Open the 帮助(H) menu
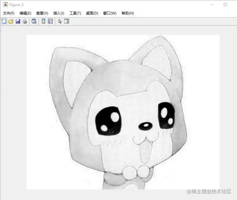This screenshot has width=237, height=200. point(127,13)
